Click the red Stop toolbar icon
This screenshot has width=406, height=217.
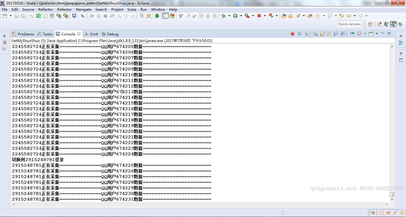click(x=259, y=16)
